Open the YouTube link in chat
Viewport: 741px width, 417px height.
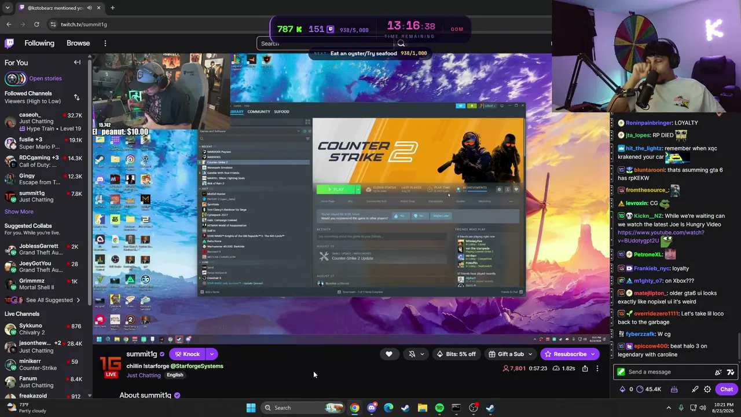[x=661, y=236]
